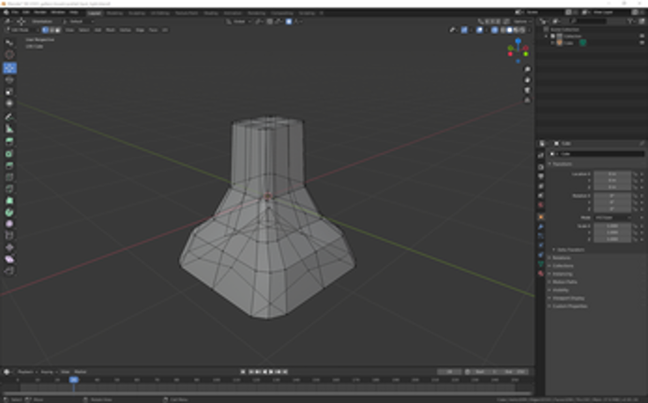Open the Material properties tab

click(x=540, y=274)
